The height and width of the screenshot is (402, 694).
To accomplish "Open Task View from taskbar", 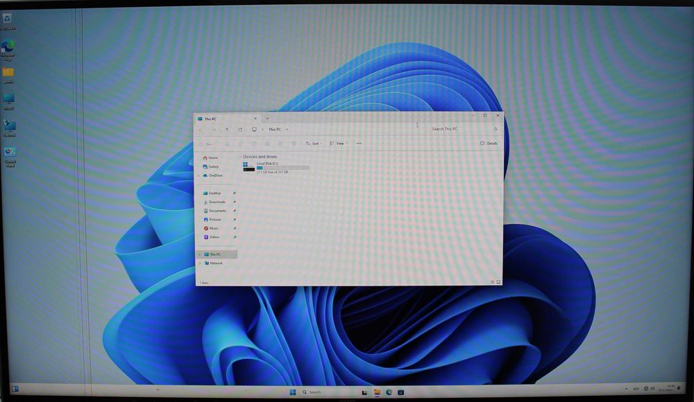I will (x=364, y=392).
